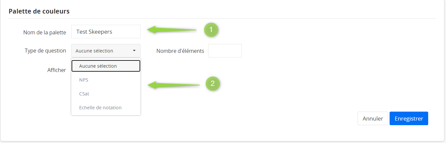The height and width of the screenshot is (143, 446).
Task: Click the Nombre d'éléments input box
Action: coord(225,51)
